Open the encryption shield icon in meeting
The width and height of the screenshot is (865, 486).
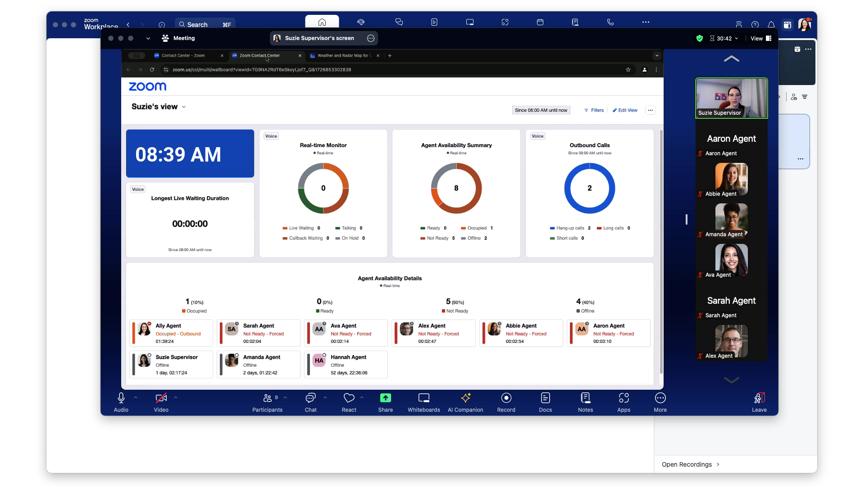coord(700,38)
